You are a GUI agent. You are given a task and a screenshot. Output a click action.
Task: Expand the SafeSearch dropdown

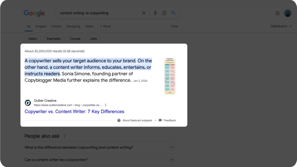pos(281,26)
